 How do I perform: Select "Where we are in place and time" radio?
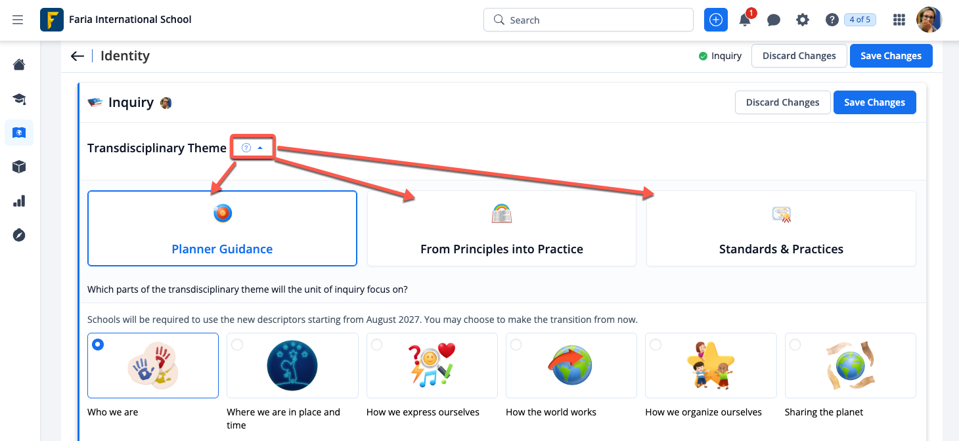(x=237, y=345)
